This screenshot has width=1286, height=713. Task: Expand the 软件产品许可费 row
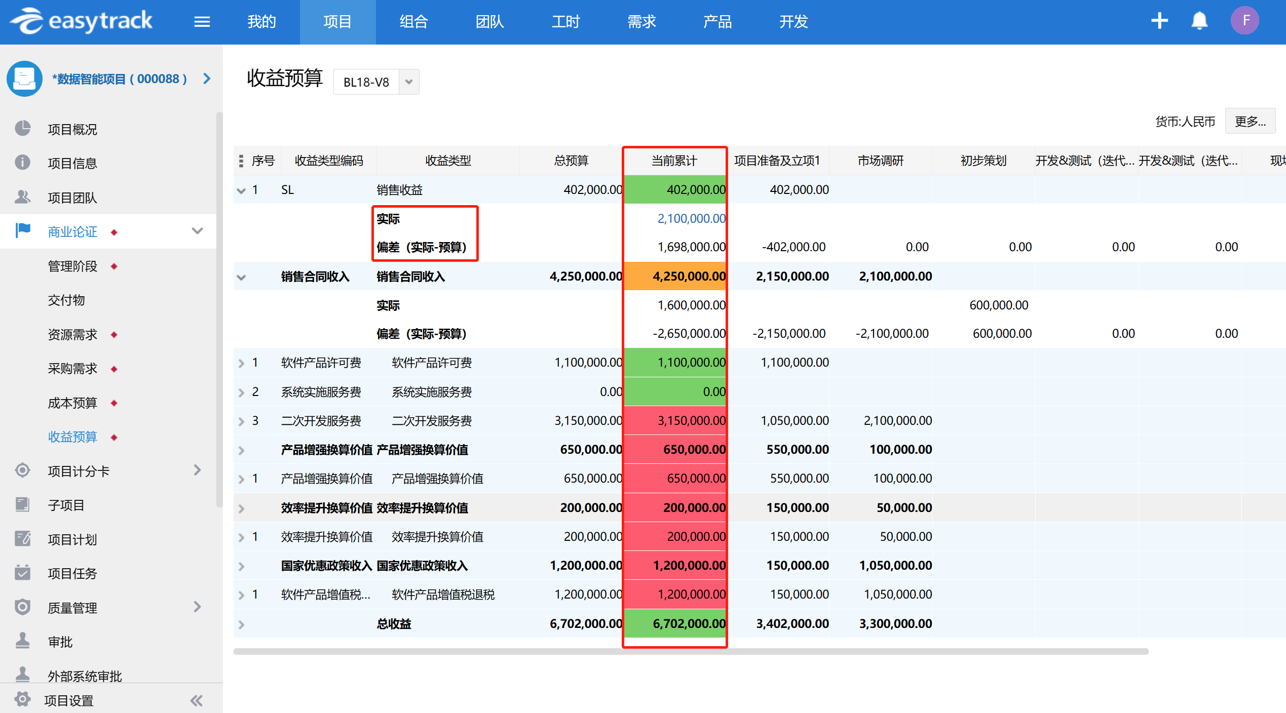[241, 363]
